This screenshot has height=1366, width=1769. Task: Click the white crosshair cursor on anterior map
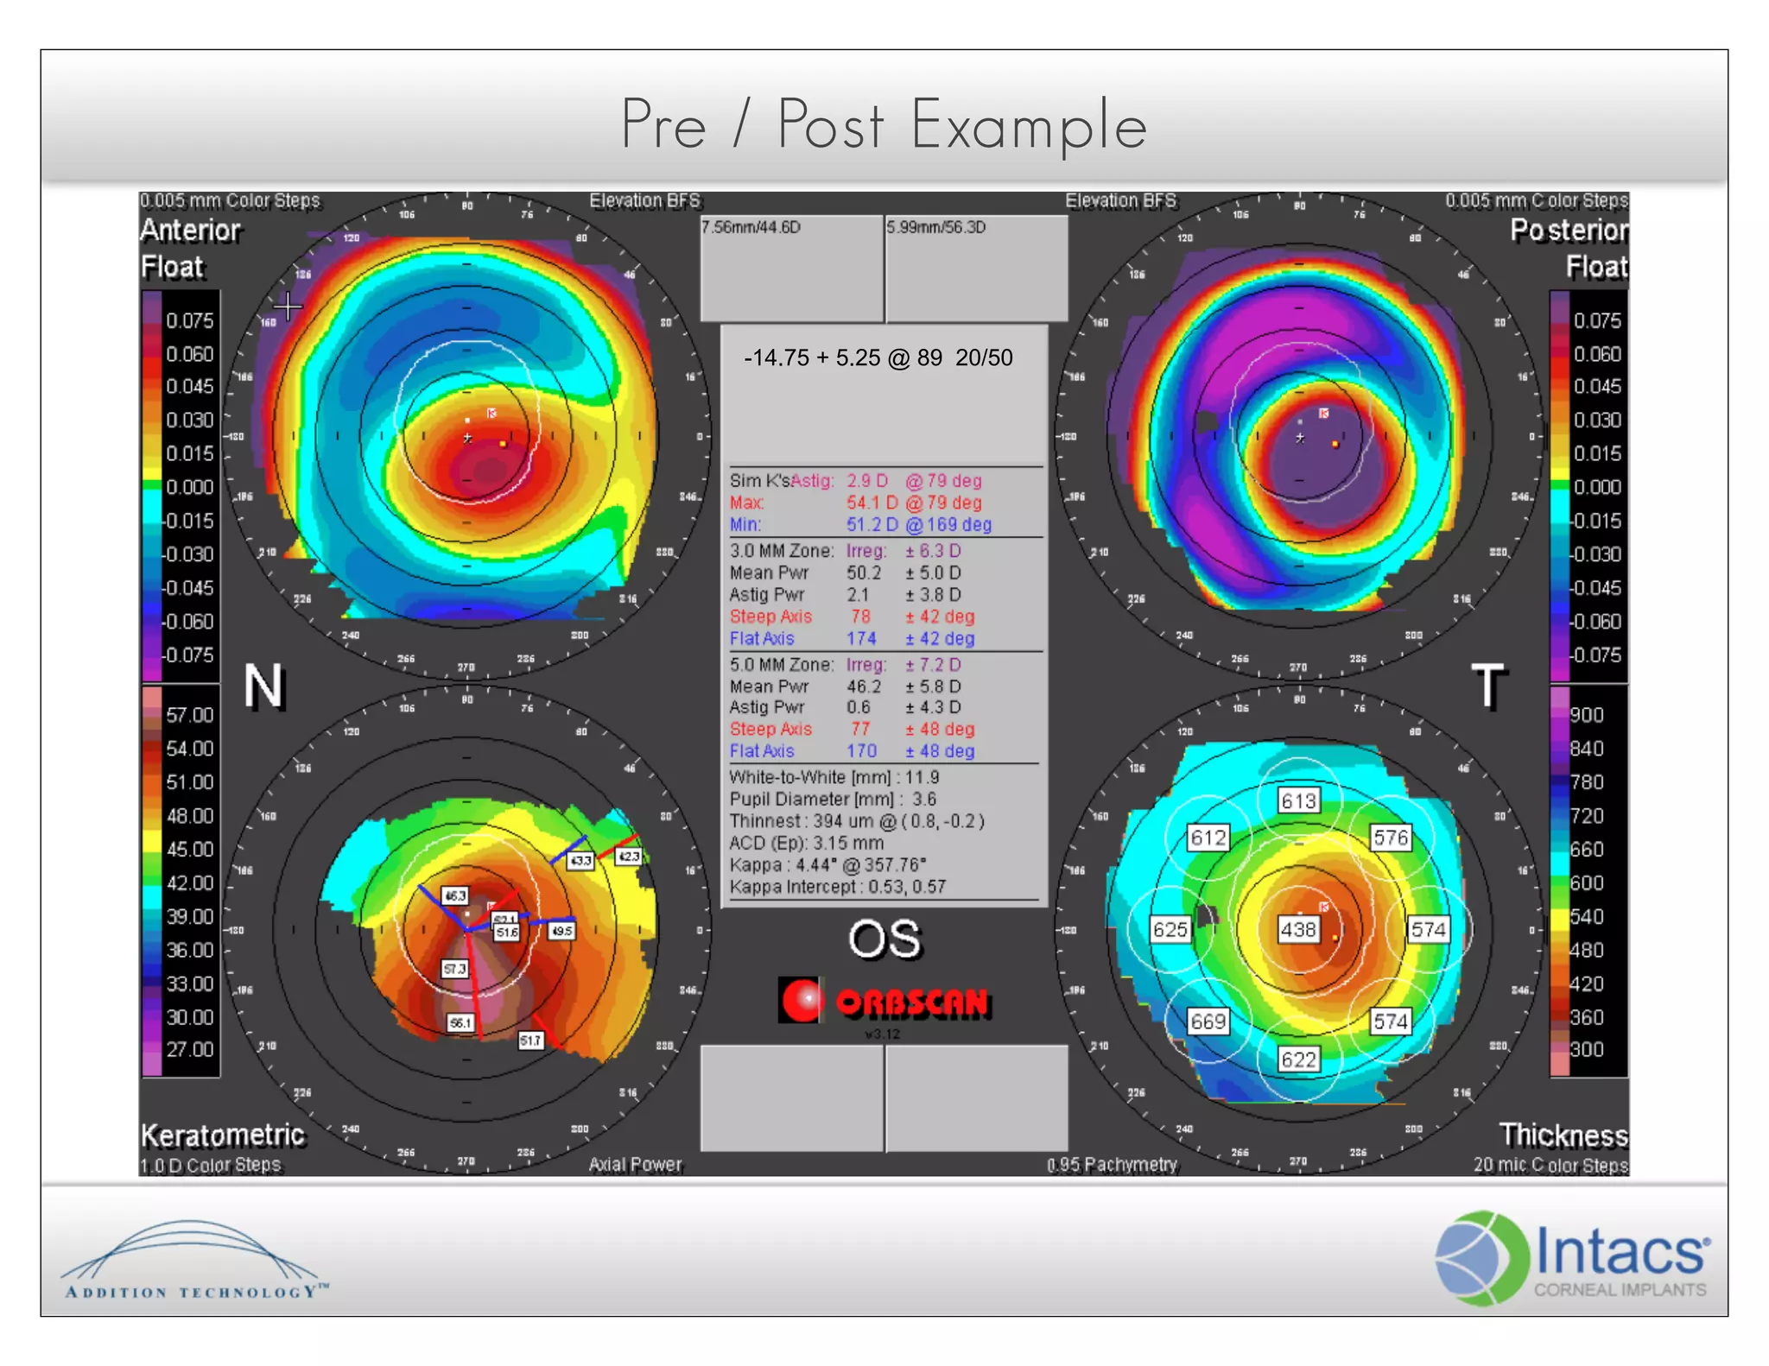click(288, 306)
